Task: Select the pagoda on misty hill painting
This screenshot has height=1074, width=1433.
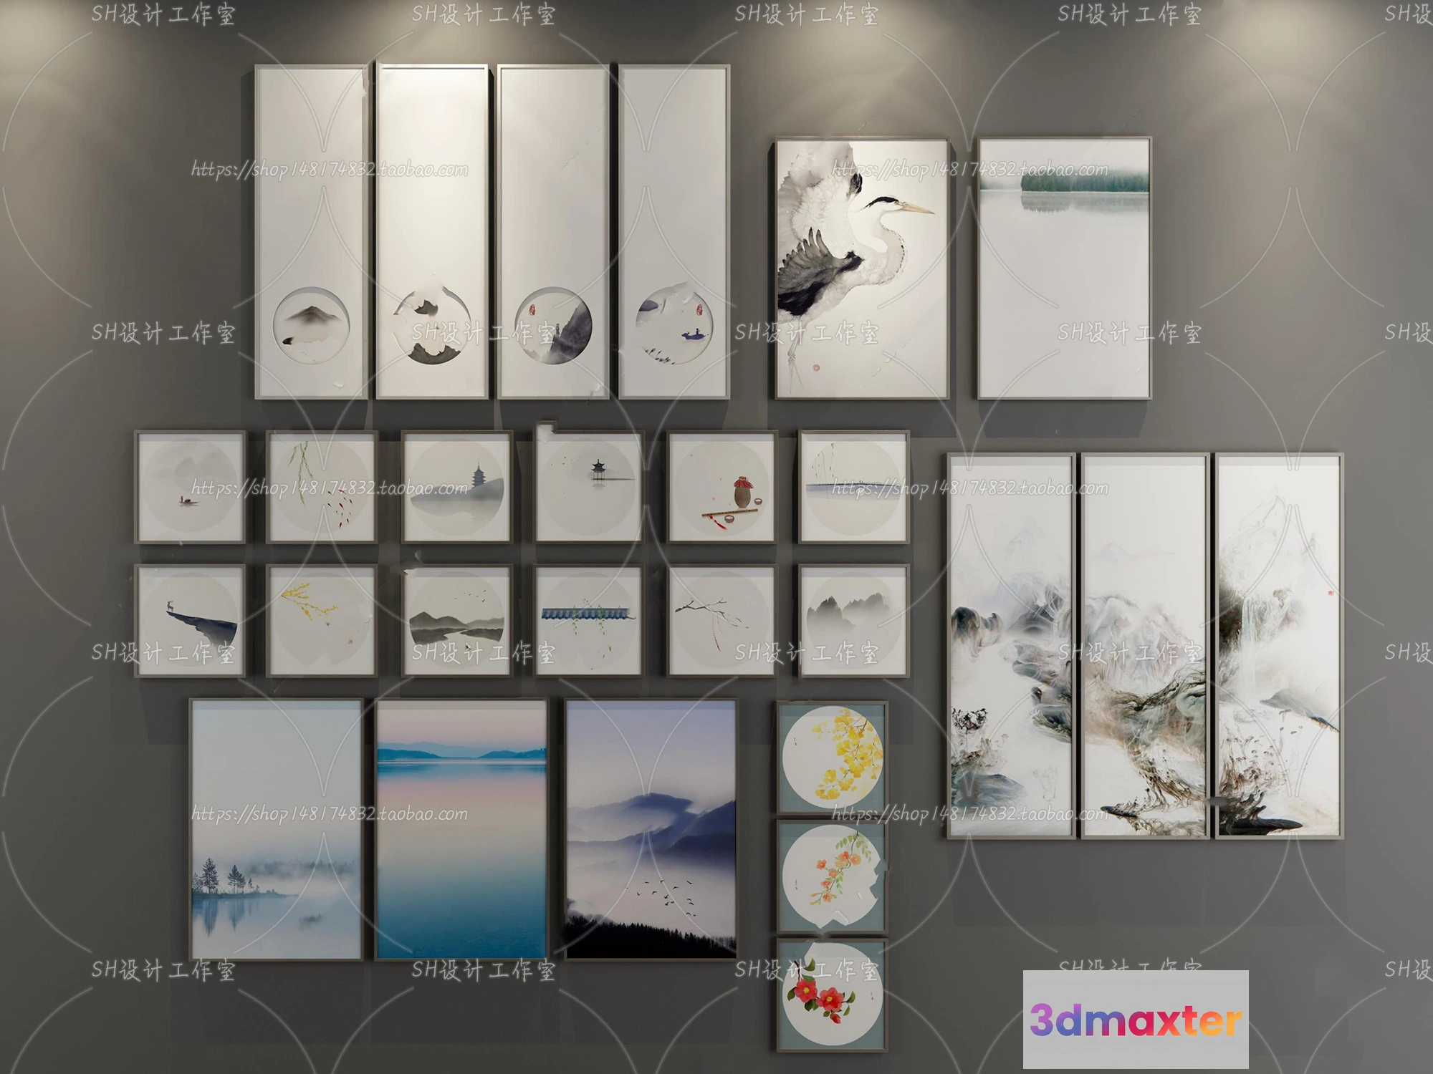Action: [x=456, y=488]
